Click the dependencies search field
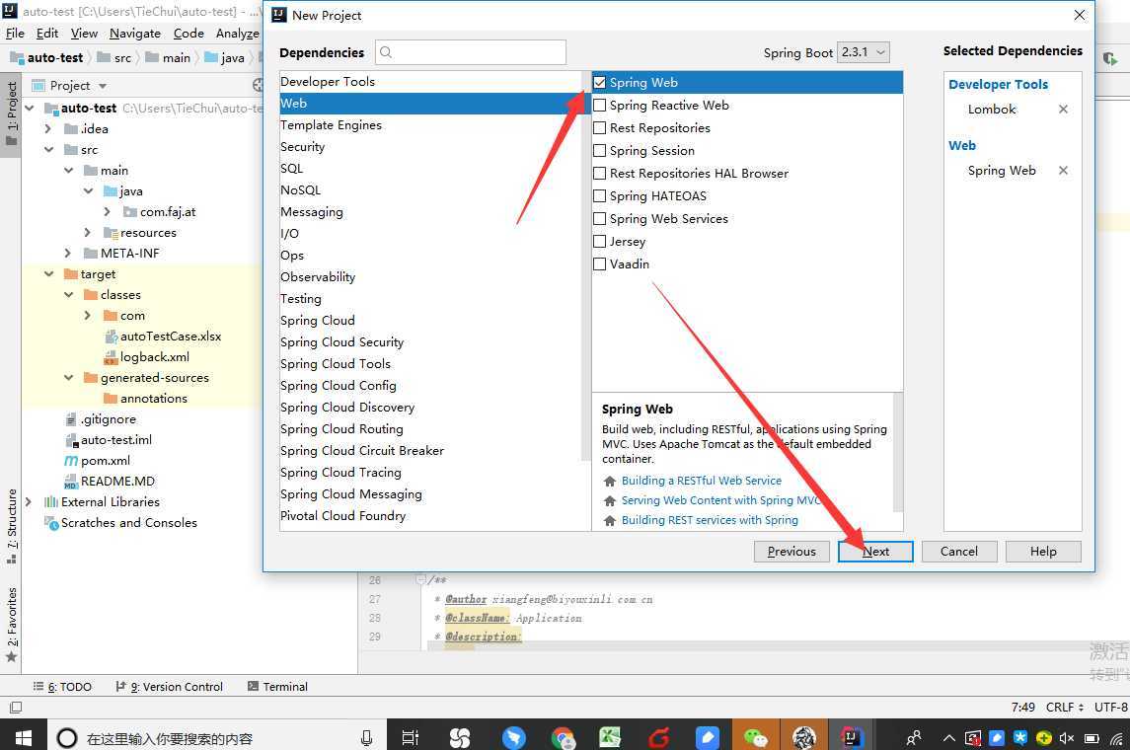 [x=471, y=52]
